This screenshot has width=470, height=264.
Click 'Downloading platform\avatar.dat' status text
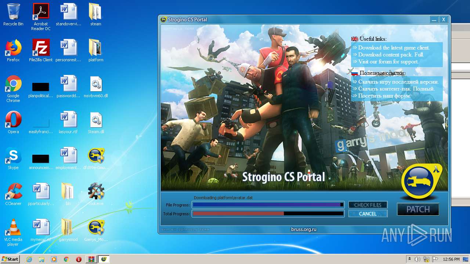tap(223, 198)
